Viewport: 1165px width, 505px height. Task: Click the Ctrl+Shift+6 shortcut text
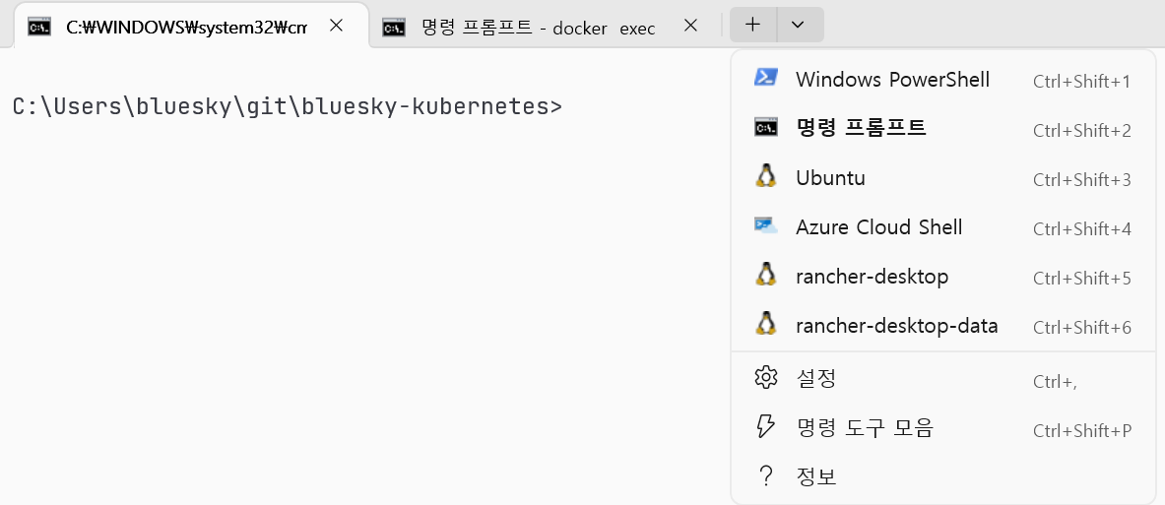[x=1081, y=328]
